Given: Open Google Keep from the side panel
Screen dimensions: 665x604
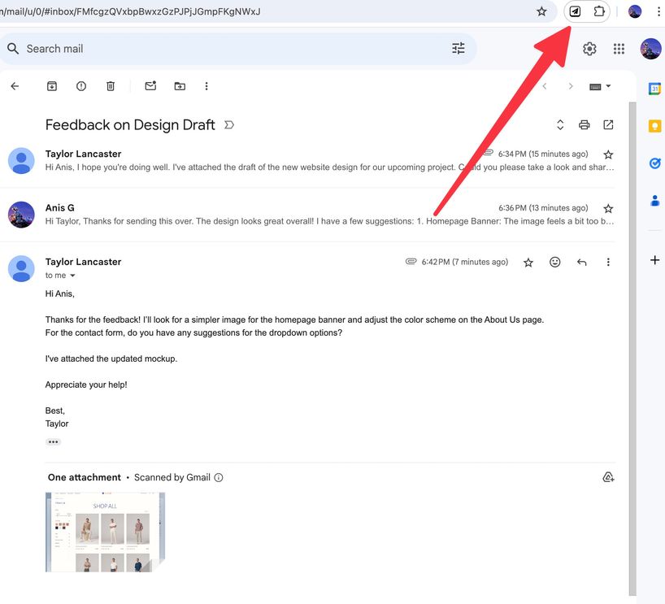Looking at the screenshot, I should [654, 126].
